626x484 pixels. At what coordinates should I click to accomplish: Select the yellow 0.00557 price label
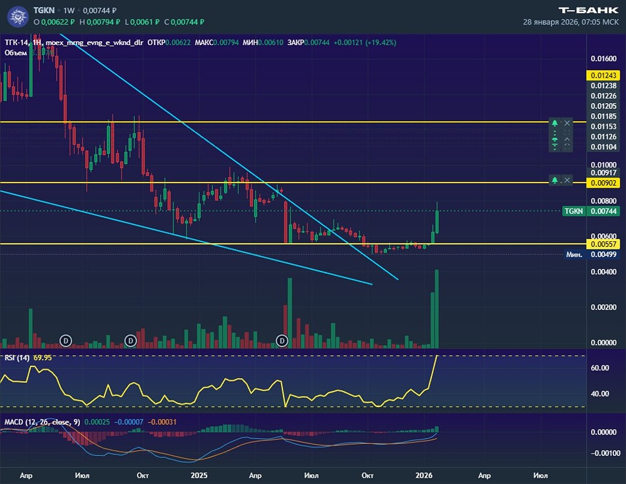pyautogui.click(x=603, y=244)
